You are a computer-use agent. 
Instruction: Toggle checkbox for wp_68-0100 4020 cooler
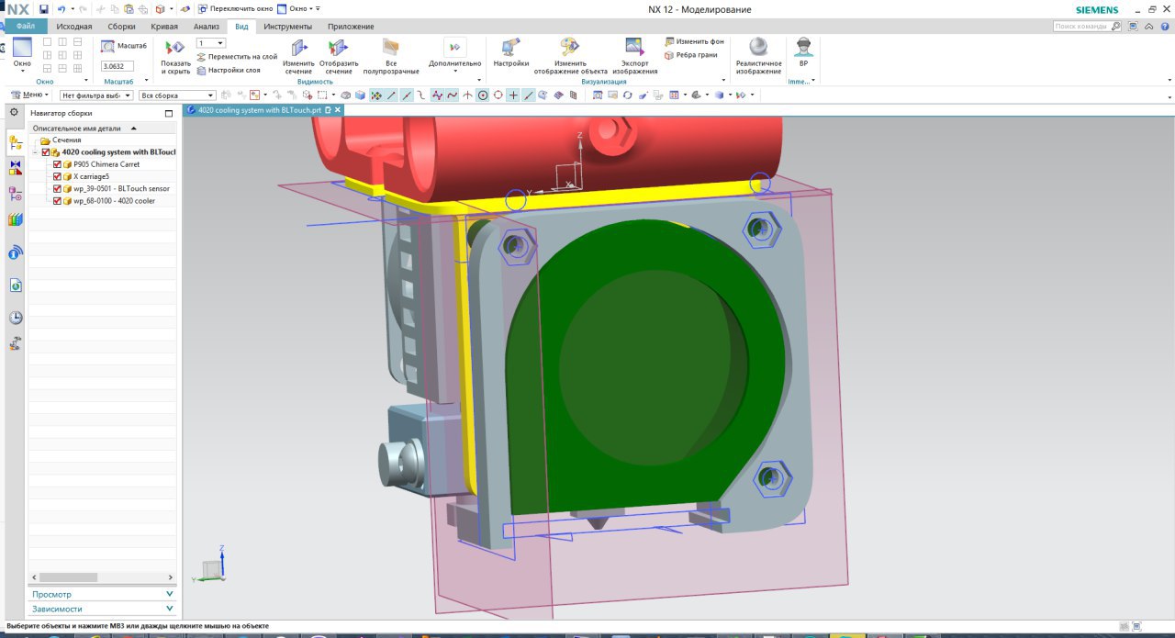tap(57, 200)
